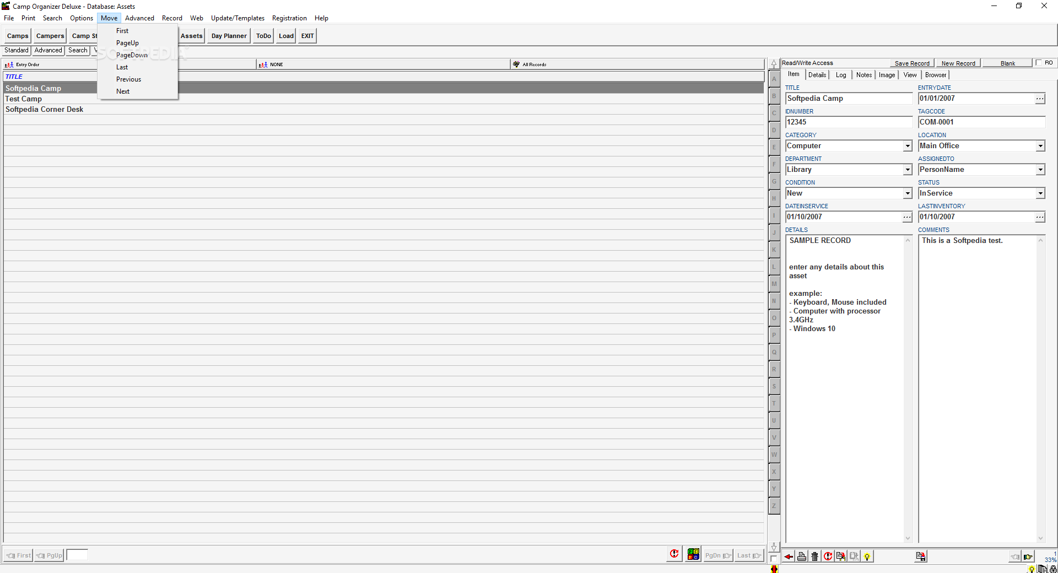The image size is (1058, 573).
Task: Click the light bulb icon in record toolbar
Action: [867, 556]
